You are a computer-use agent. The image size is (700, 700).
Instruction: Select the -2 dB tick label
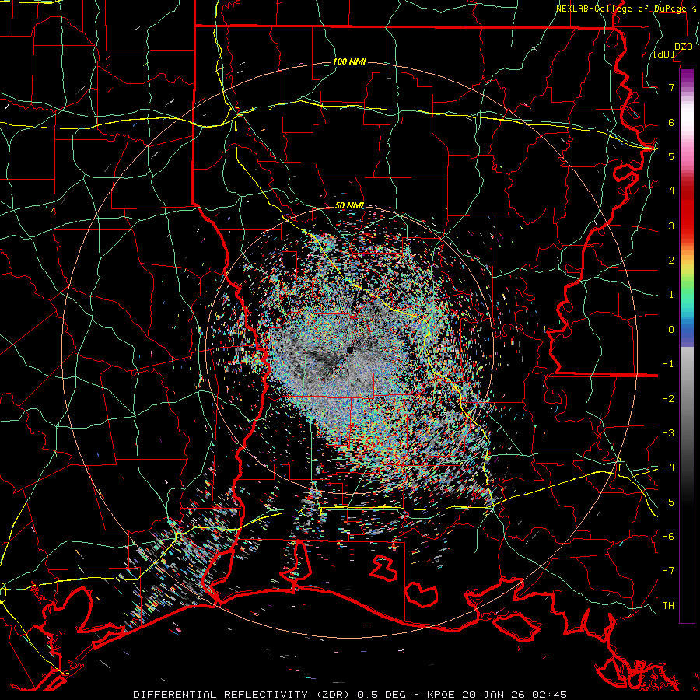point(668,398)
